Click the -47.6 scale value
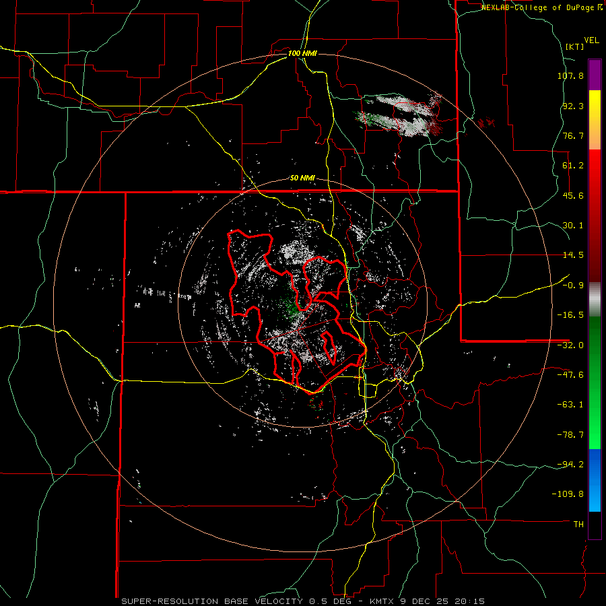 point(570,375)
